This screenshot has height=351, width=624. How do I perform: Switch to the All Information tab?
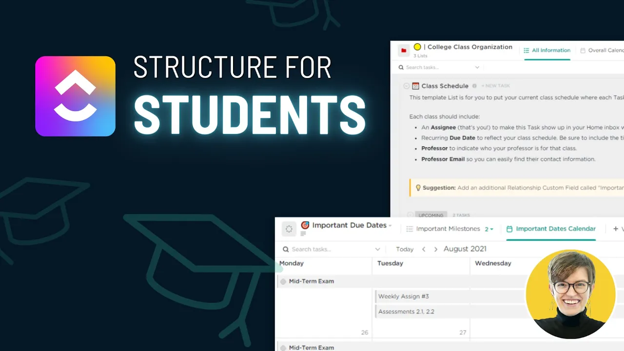547,50
